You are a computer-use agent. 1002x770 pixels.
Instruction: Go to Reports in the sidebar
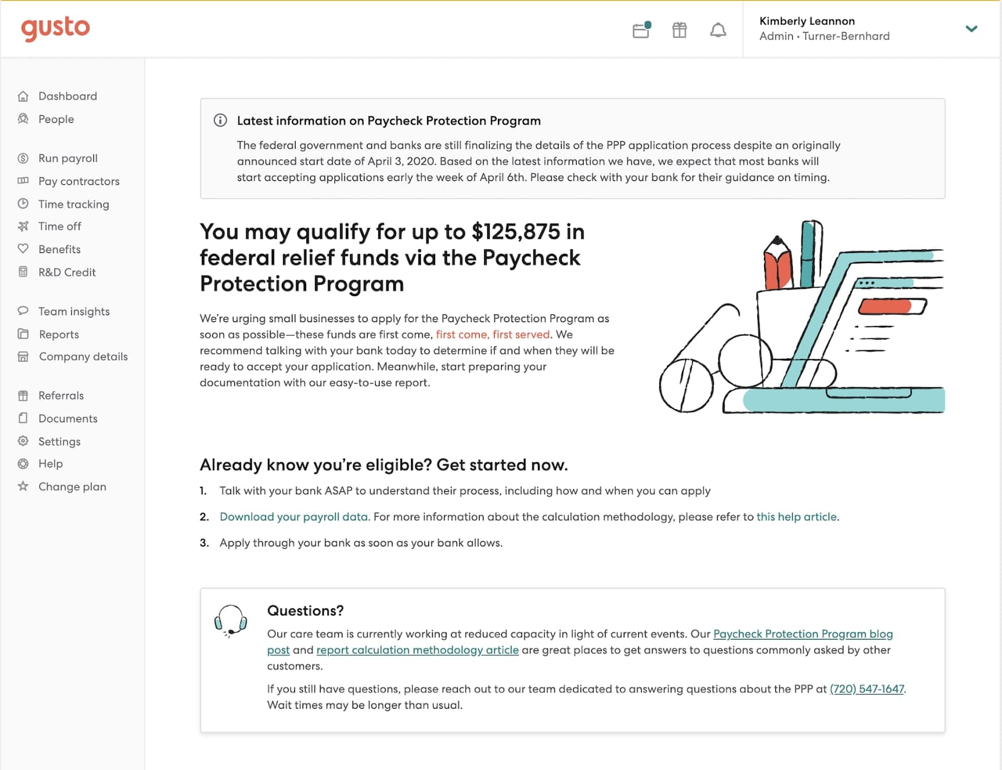point(59,335)
